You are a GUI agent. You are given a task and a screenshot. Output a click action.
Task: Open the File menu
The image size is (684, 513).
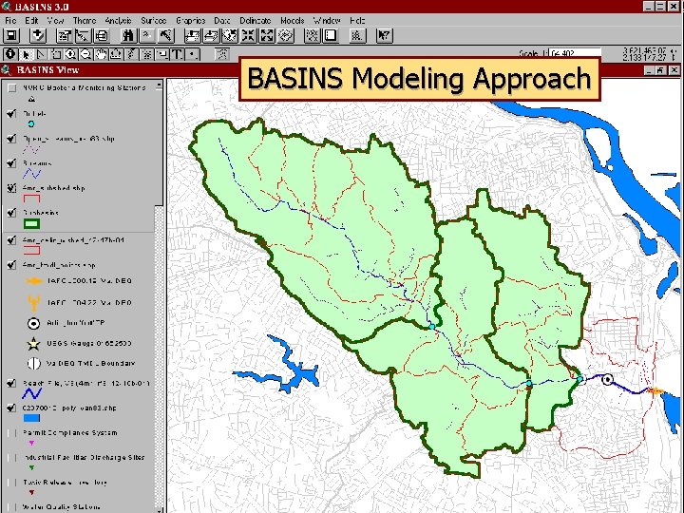10,20
